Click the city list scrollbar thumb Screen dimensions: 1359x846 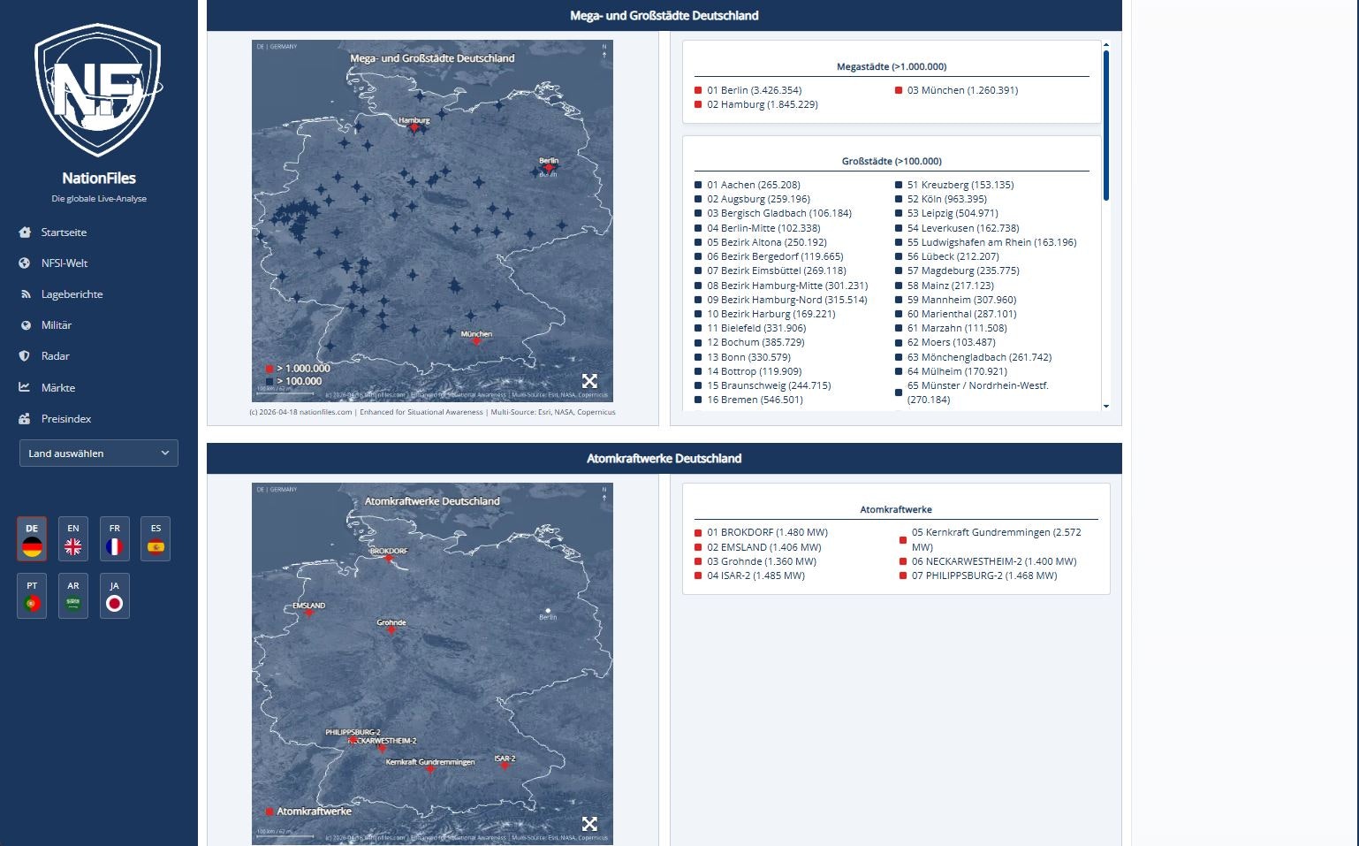(1105, 126)
